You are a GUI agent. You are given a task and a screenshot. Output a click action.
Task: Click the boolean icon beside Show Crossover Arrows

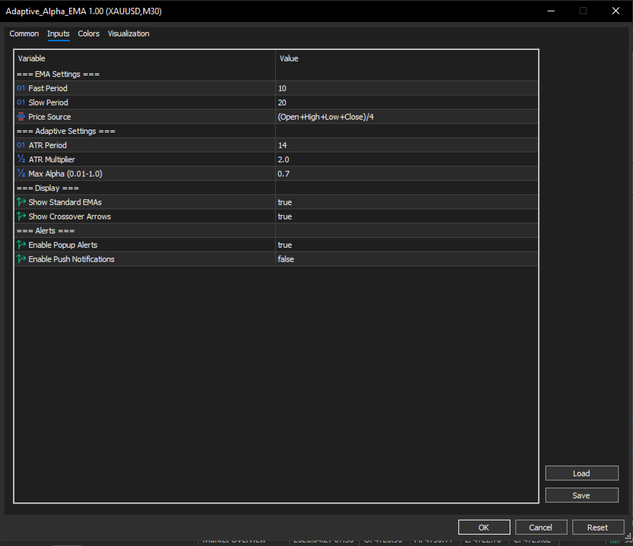(x=21, y=216)
